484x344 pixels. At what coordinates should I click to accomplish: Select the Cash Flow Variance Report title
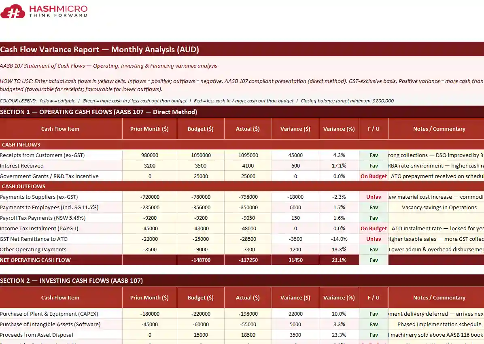(x=100, y=49)
